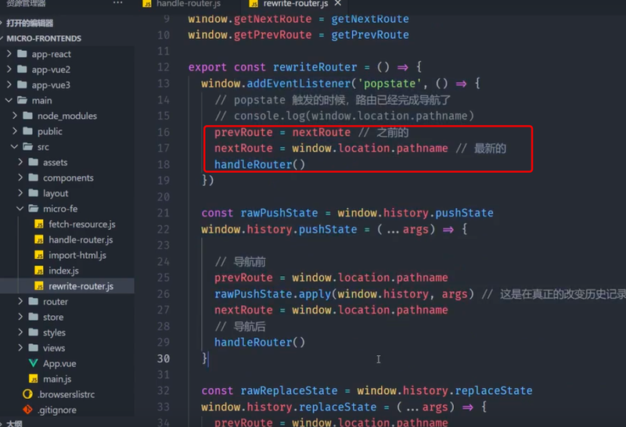The image size is (626, 427).
Task: Open the .browserslistrc file
Action: tap(67, 394)
